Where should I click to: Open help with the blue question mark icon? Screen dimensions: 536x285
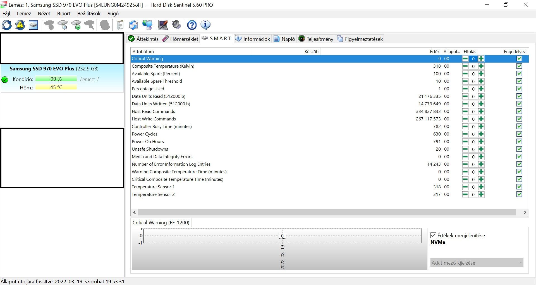(192, 25)
